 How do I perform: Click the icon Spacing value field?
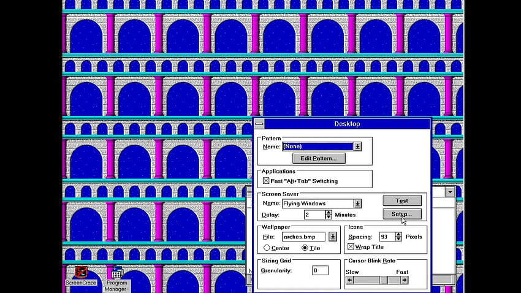[387, 237]
